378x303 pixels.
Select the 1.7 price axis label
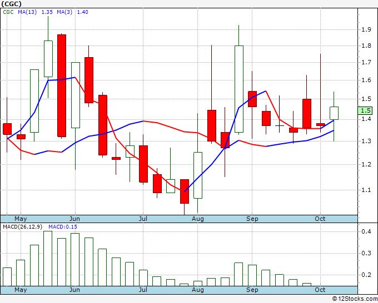(x=366, y=62)
